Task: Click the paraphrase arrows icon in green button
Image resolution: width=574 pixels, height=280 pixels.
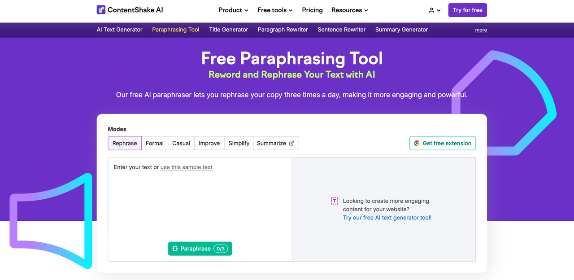Action: pyautogui.click(x=175, y=249)
